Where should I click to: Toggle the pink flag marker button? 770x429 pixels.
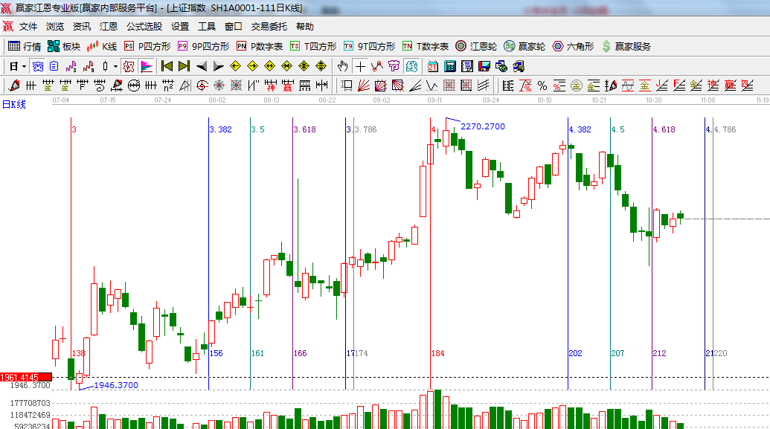(147, 66)
